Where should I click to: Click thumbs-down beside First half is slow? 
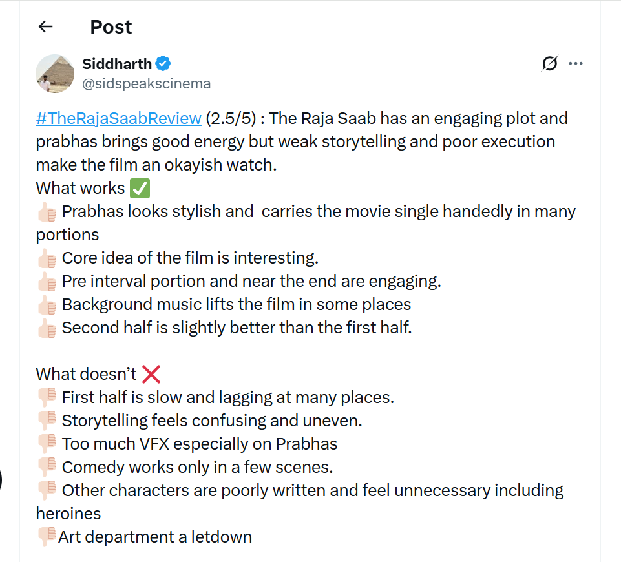47,398
